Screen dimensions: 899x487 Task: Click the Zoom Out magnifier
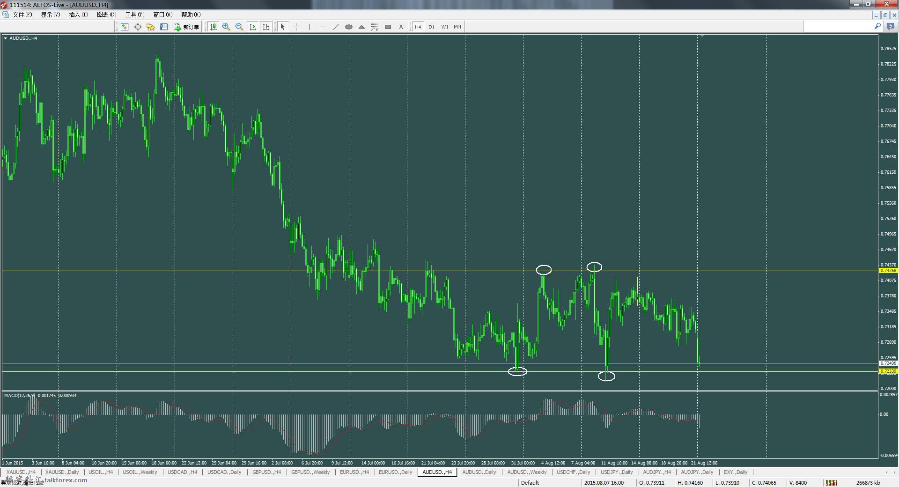click(239, 27)
